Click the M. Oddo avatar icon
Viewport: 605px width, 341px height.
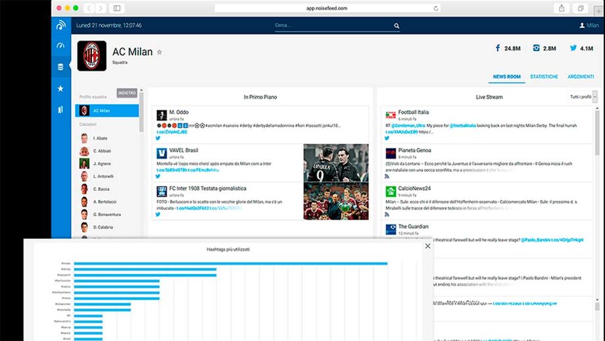(x=162, y=115)
